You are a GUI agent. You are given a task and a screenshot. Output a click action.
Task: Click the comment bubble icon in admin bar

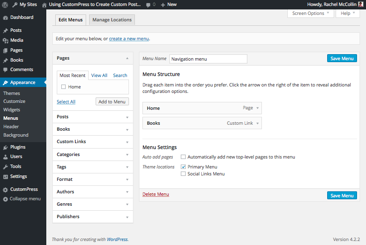coord(148,4)
